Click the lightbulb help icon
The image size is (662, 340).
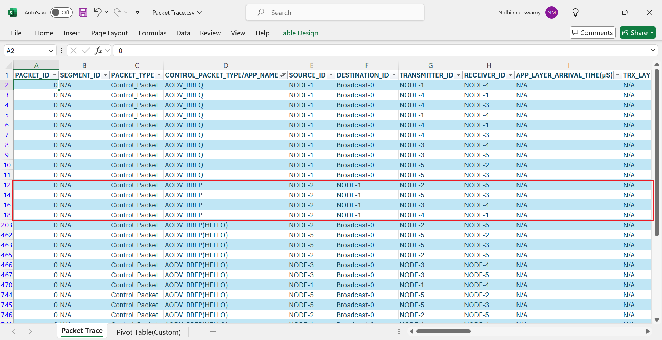click(575, 13)
